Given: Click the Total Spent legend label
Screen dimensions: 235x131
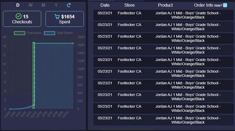Looking at the screenshot, I should click(64, 33).
